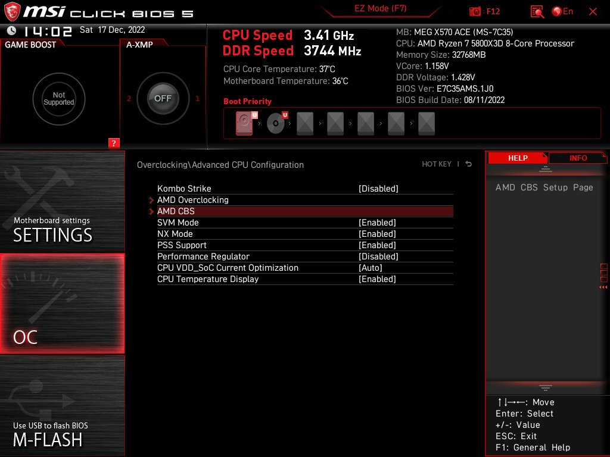Expand the AMD Overclocking submenu arrow
The width and height of the screenshot is (610, 457).
pyautogui.click(x=151, y=200)
